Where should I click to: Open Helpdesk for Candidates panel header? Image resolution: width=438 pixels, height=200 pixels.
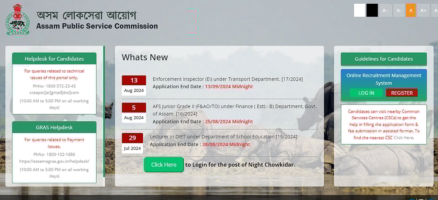(x=54, y=59)
